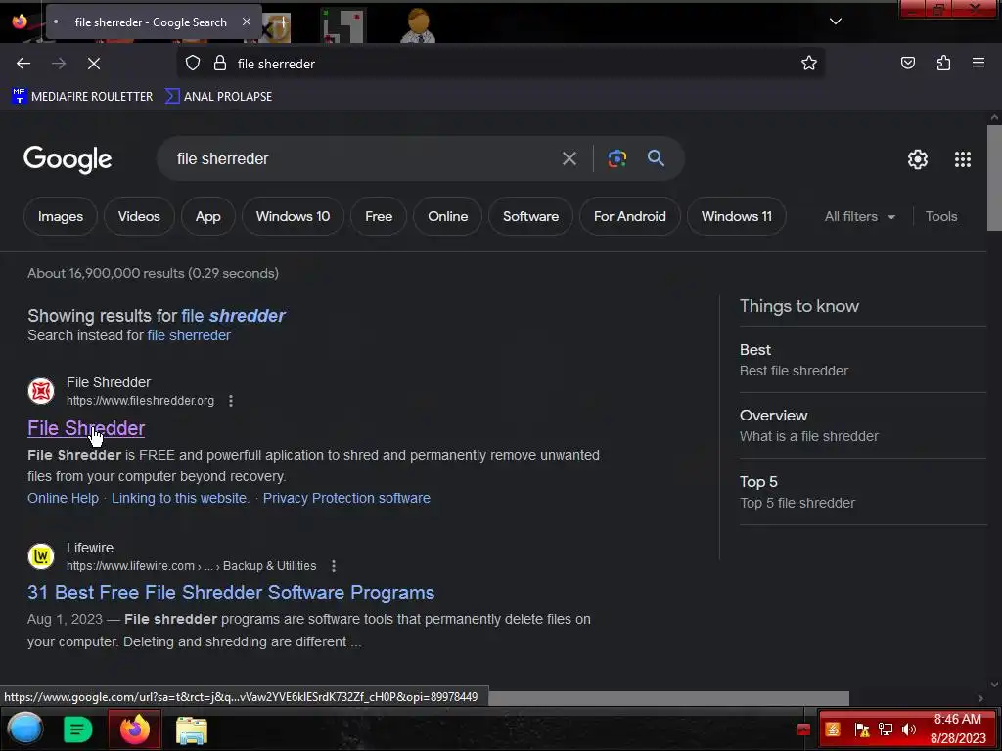Open Overview What is a file shredder

(863, 425)
